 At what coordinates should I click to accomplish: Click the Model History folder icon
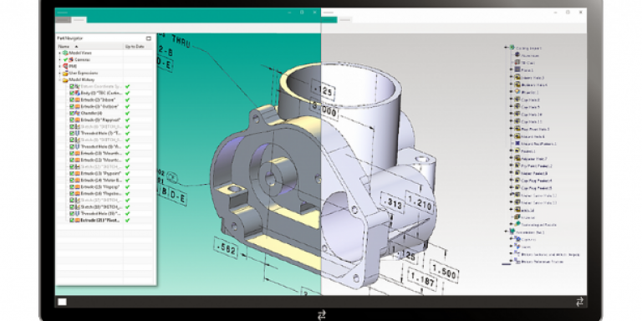[65, 80]
